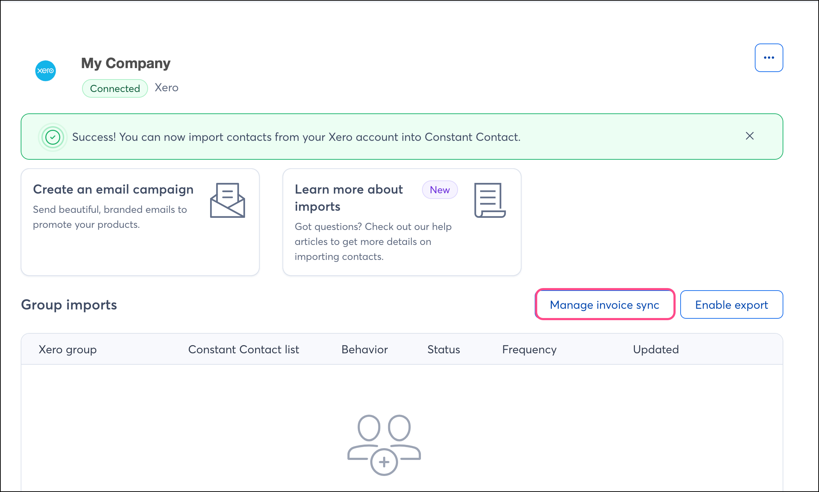The width and height of the screenshot is (819, 492).
Task: Click the 'Send beautiful, branded emails' description
Action: click(x=110, y=217)
